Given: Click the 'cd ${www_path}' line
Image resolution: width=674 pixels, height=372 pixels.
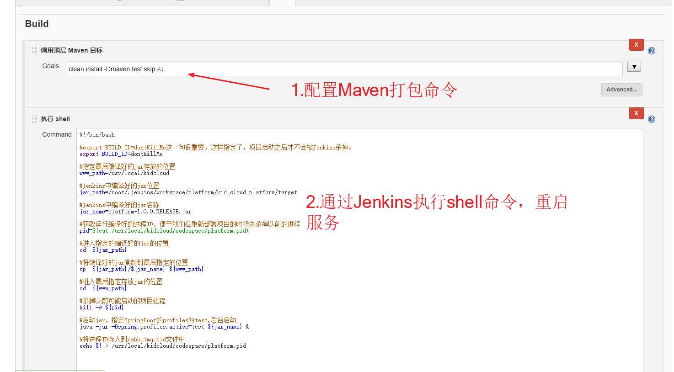Looking at the screenshot, I should pos(103,288).
